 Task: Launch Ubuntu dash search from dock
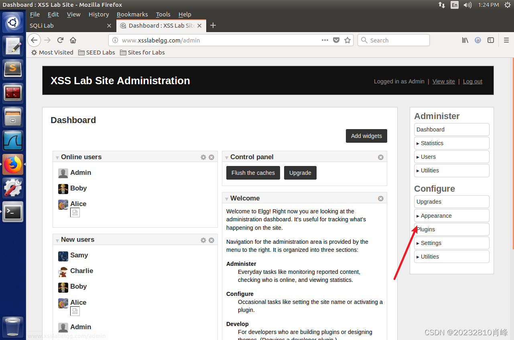[x=13, y=22]
